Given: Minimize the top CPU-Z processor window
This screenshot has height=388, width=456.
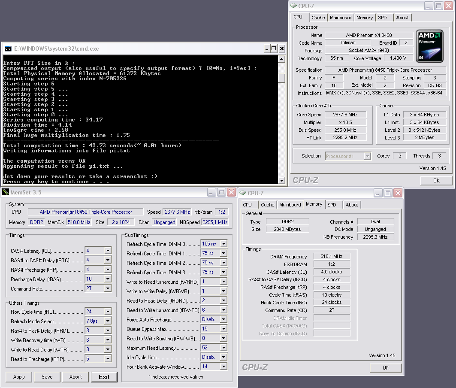Looking at the screenshot, I should pyautogui.click(x=429, y=6).
